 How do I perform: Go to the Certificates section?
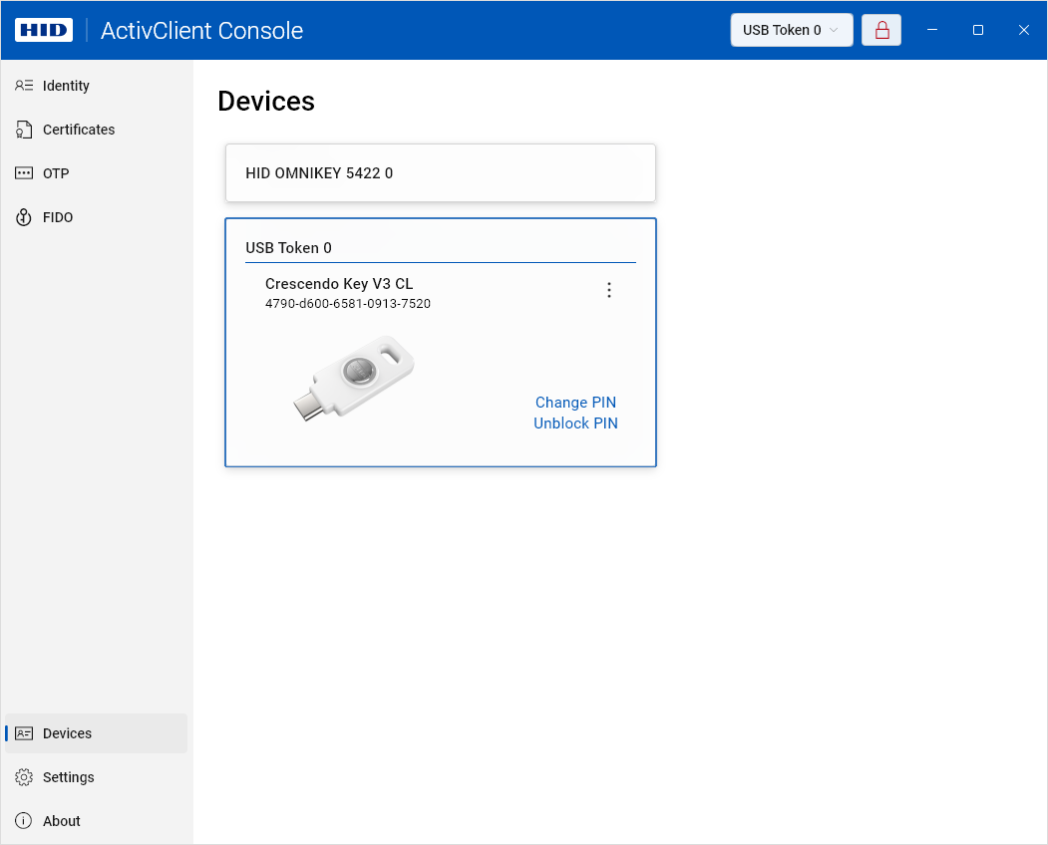click(x=78, y=130)
